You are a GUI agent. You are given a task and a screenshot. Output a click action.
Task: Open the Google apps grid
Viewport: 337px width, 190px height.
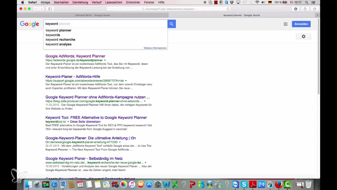(x=285, y=24)
